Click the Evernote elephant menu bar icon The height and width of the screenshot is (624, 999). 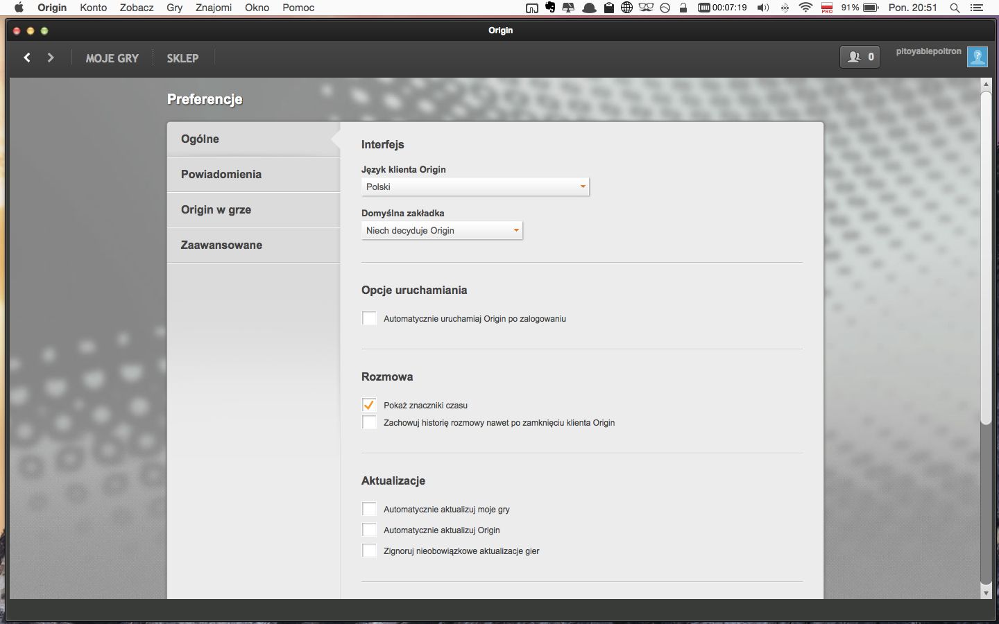pos(550,8)
